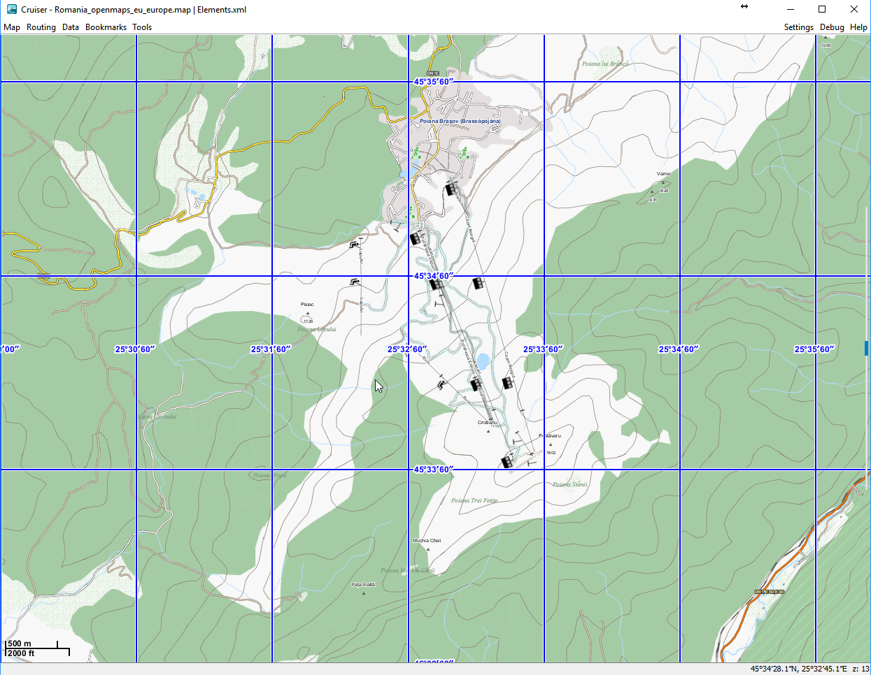Open the Help menu
The width and height of the screenshot is (871, 675).
[x=858, y=27]
